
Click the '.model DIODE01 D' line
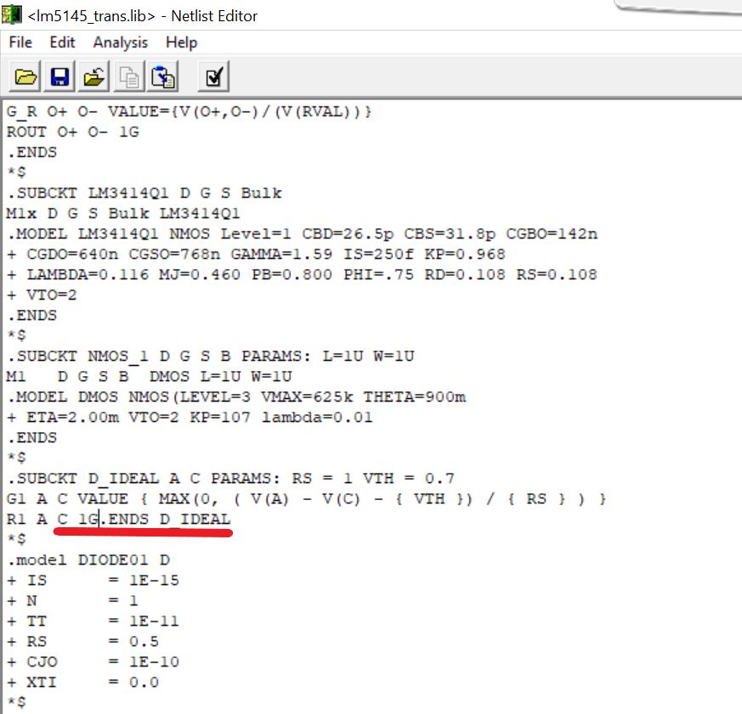point(88,560)
